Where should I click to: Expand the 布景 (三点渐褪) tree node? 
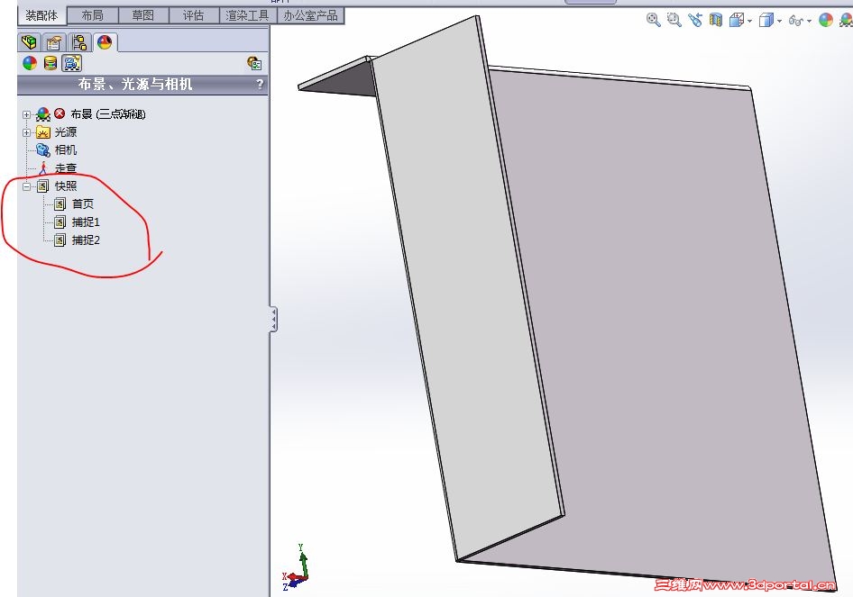point(26,114)
